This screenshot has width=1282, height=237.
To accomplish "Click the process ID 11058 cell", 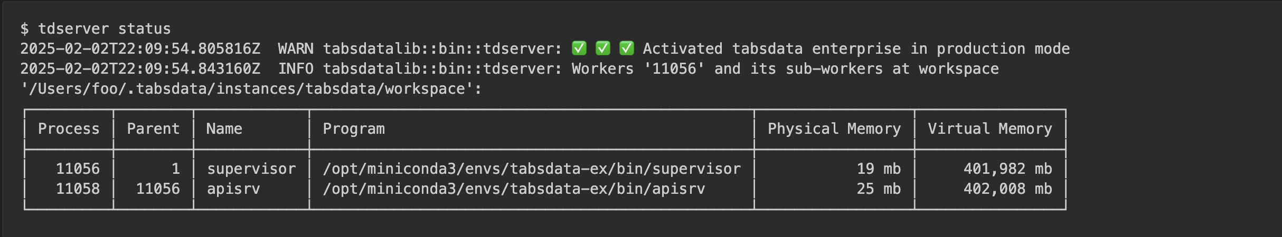I will [x=78, y=189].
